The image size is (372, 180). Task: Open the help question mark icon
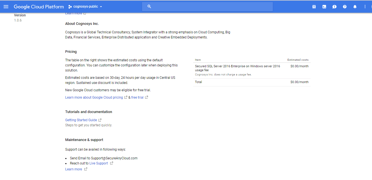[345, 7]
